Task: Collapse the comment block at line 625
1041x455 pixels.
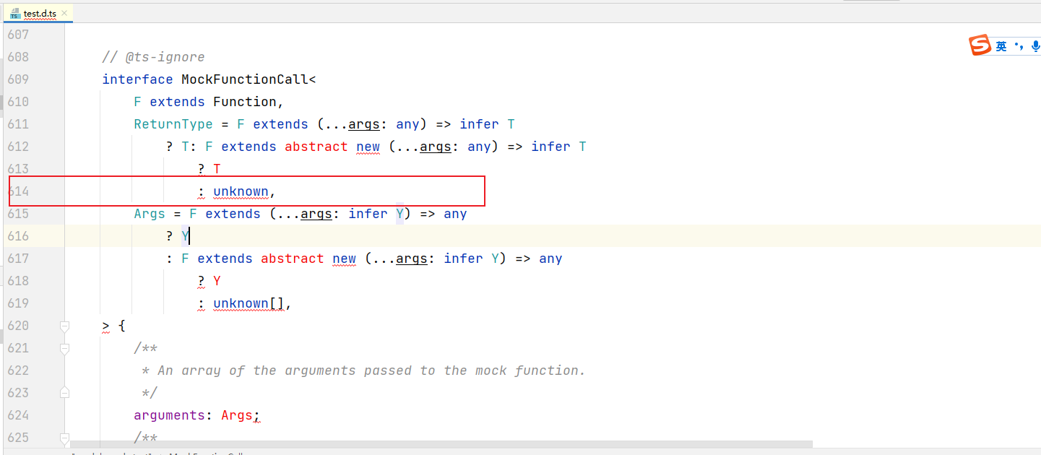Action: [x=64, y=438]
